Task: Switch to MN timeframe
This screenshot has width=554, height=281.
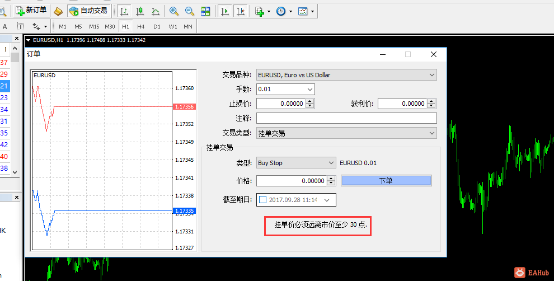Action: (188, 26)
